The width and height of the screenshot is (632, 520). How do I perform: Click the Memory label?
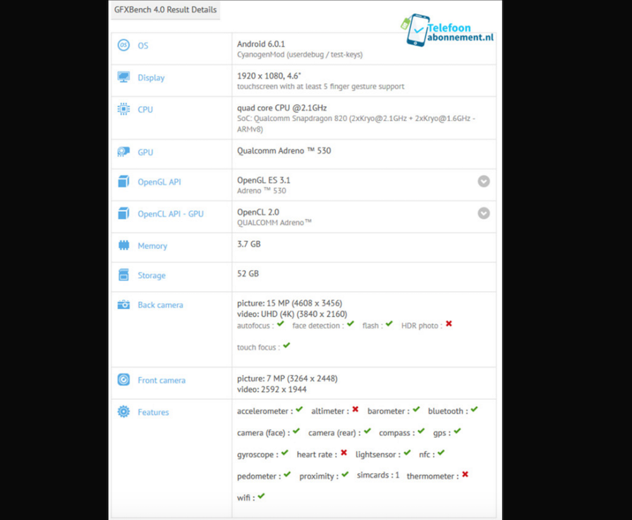click(152, 246)
